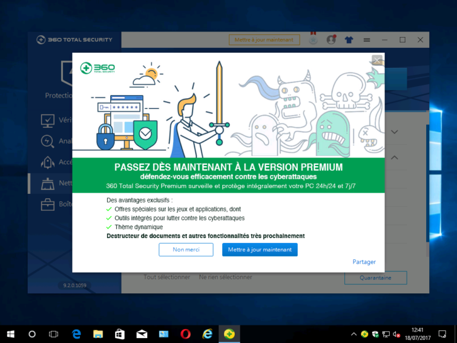The height and width of the screenshot is (343, 457).
Task: Launch Opera browser from taskbar
Action: point(185,334)
